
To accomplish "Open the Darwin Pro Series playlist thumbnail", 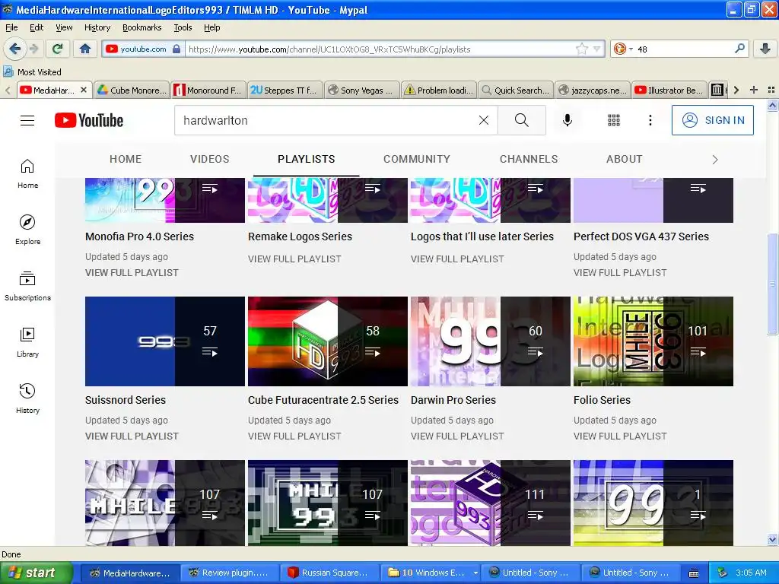I will (x=491, y=341).
